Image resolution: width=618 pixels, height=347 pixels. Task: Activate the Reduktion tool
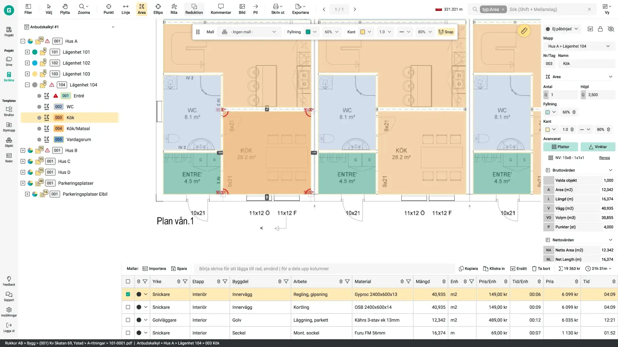(x=194, y=9)
